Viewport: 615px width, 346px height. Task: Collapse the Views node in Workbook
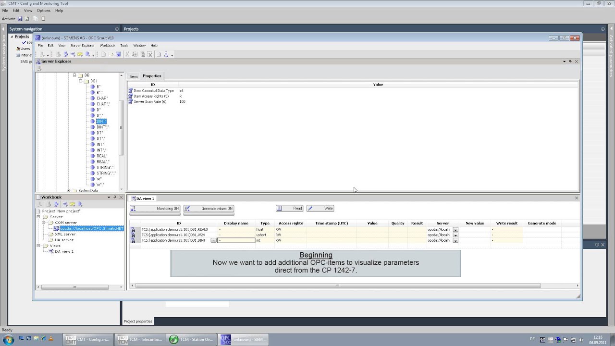point(38,246)
